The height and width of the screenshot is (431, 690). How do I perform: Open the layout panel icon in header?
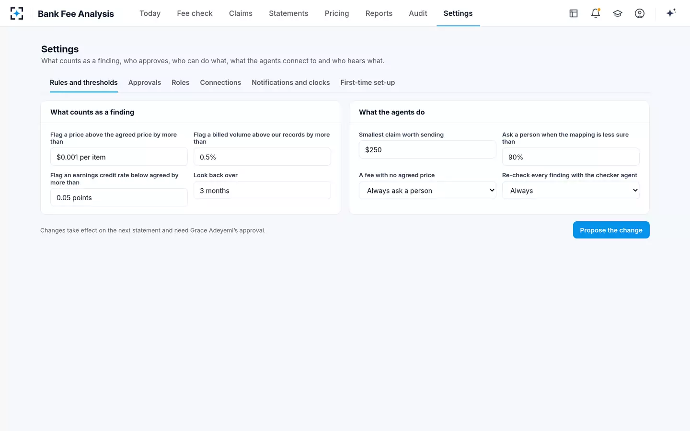574,13
